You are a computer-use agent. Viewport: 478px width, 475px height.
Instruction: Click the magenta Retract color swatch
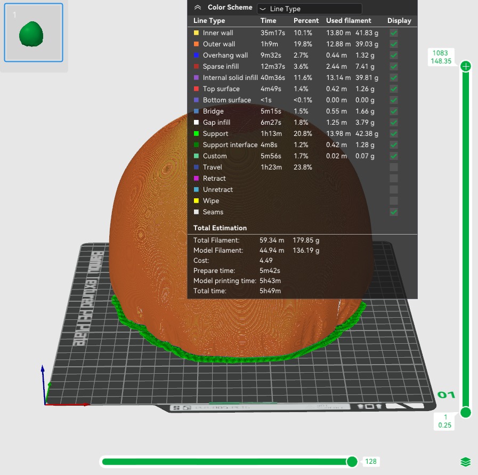tap(196, 179)
